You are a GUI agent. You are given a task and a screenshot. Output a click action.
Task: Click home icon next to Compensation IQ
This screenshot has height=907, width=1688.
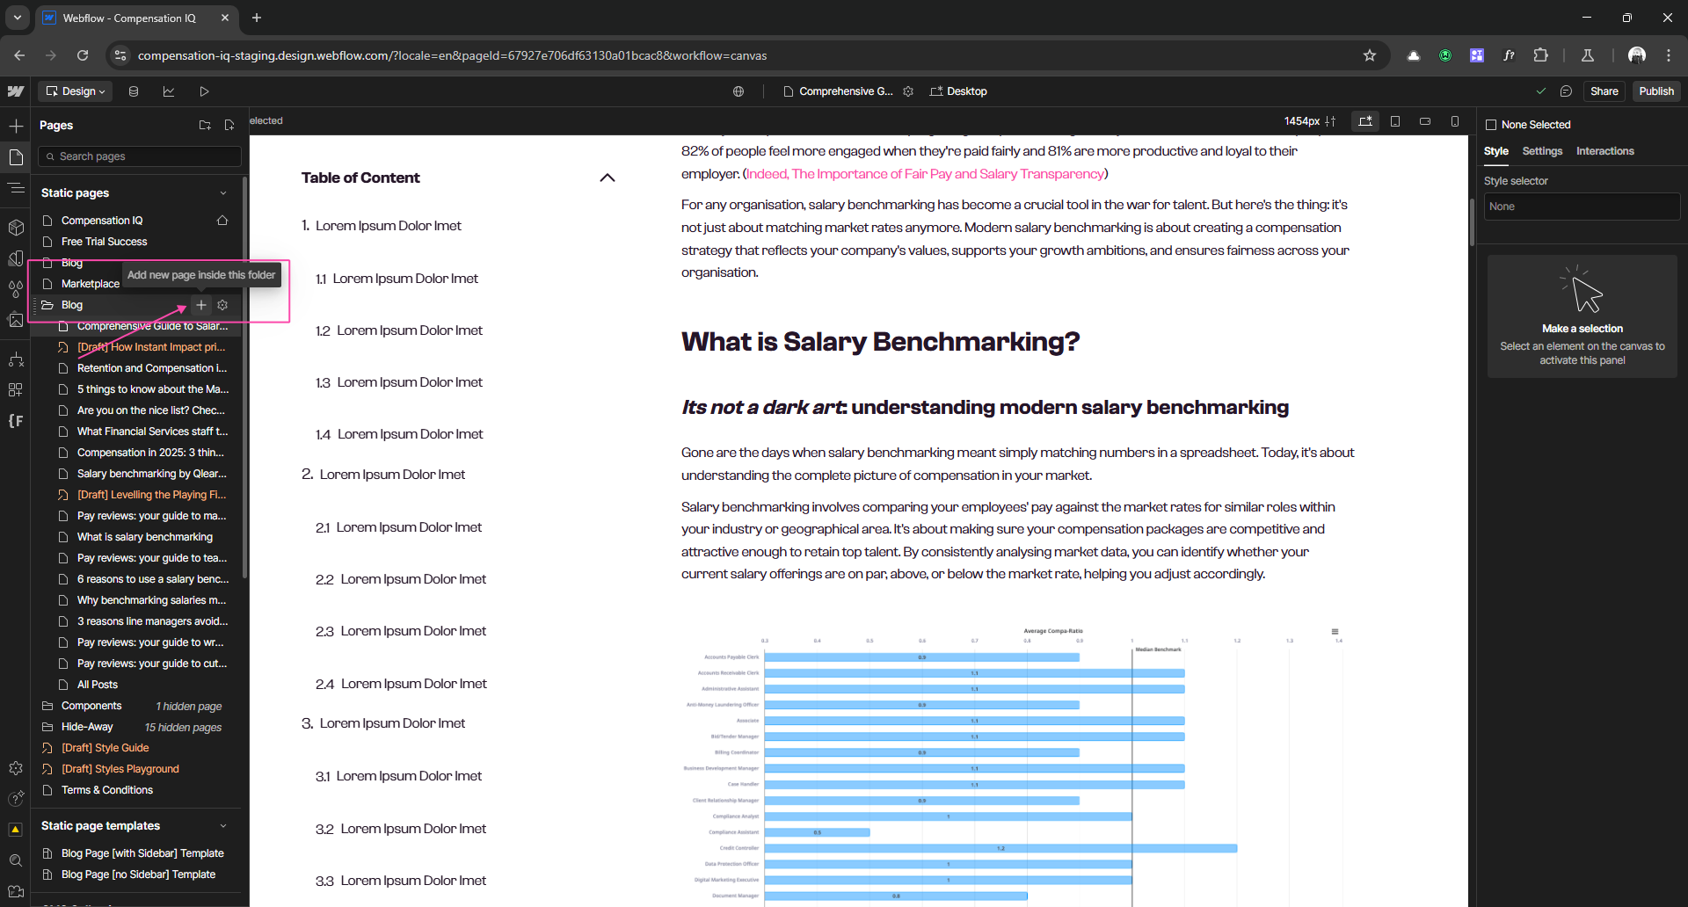click(x=223, y=221)
